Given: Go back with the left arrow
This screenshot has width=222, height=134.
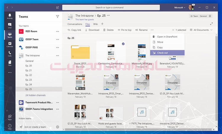Looking at the screenshot, I should pyautogui.click(x=7, y=7).
